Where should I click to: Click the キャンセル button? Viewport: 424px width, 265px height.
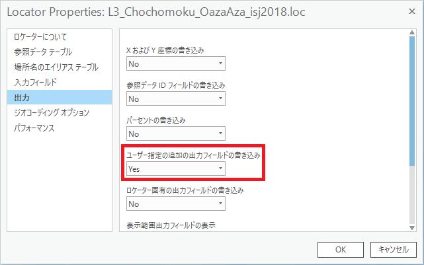pos(393,250)
